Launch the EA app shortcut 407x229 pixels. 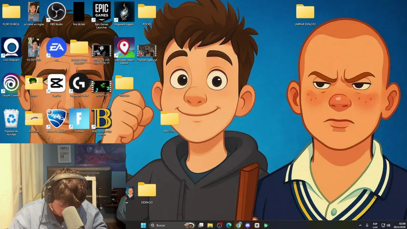56,50
